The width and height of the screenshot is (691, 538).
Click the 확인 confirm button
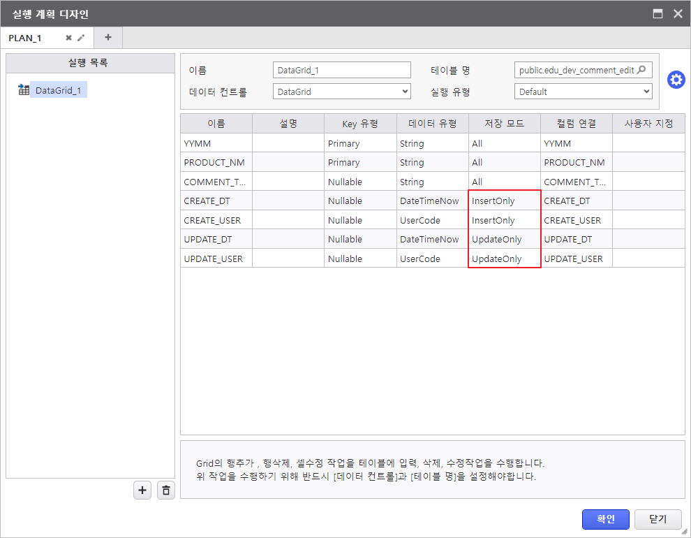pos(606,519)
